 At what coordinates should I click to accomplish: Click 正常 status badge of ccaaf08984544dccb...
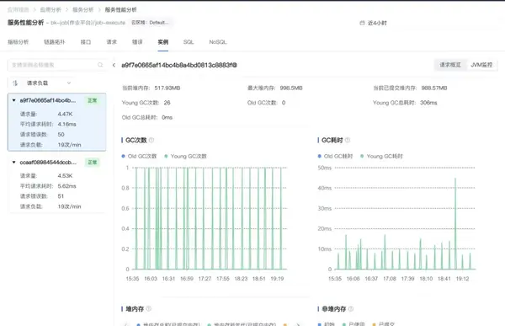[x=93, y=163]
